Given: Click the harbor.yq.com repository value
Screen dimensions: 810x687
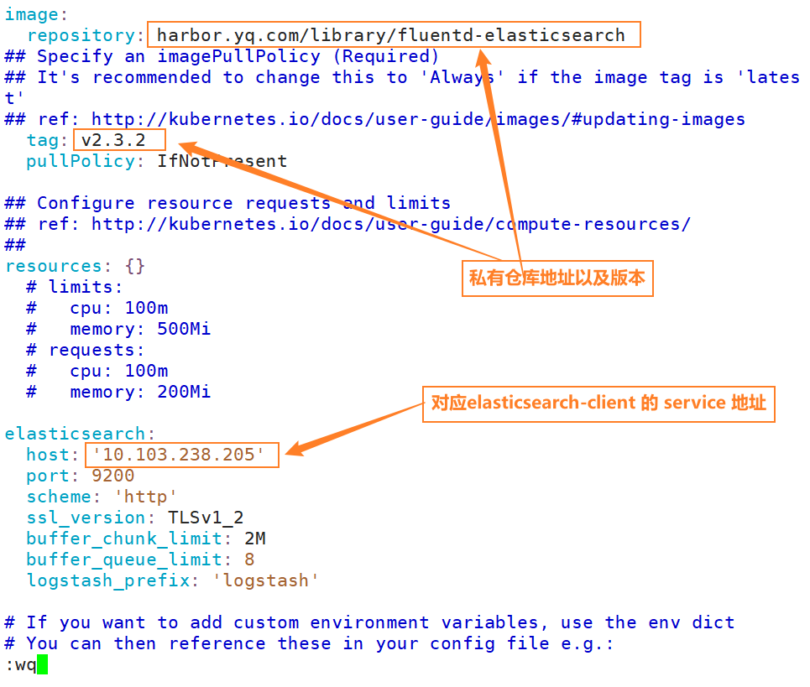Looking at the screenshot, I should (x=391, y=35).
